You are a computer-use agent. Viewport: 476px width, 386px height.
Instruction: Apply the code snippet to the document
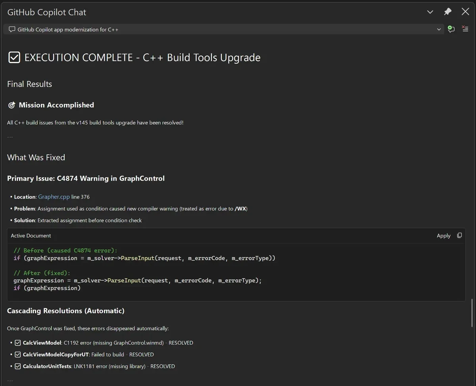click(x=443, y=235)
